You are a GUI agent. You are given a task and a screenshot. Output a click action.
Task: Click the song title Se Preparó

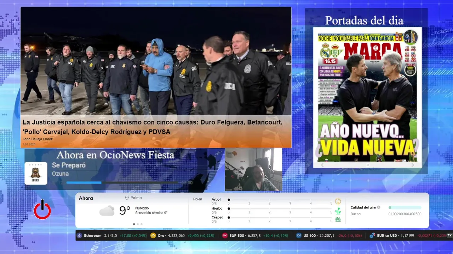click(x=69, y=165)
